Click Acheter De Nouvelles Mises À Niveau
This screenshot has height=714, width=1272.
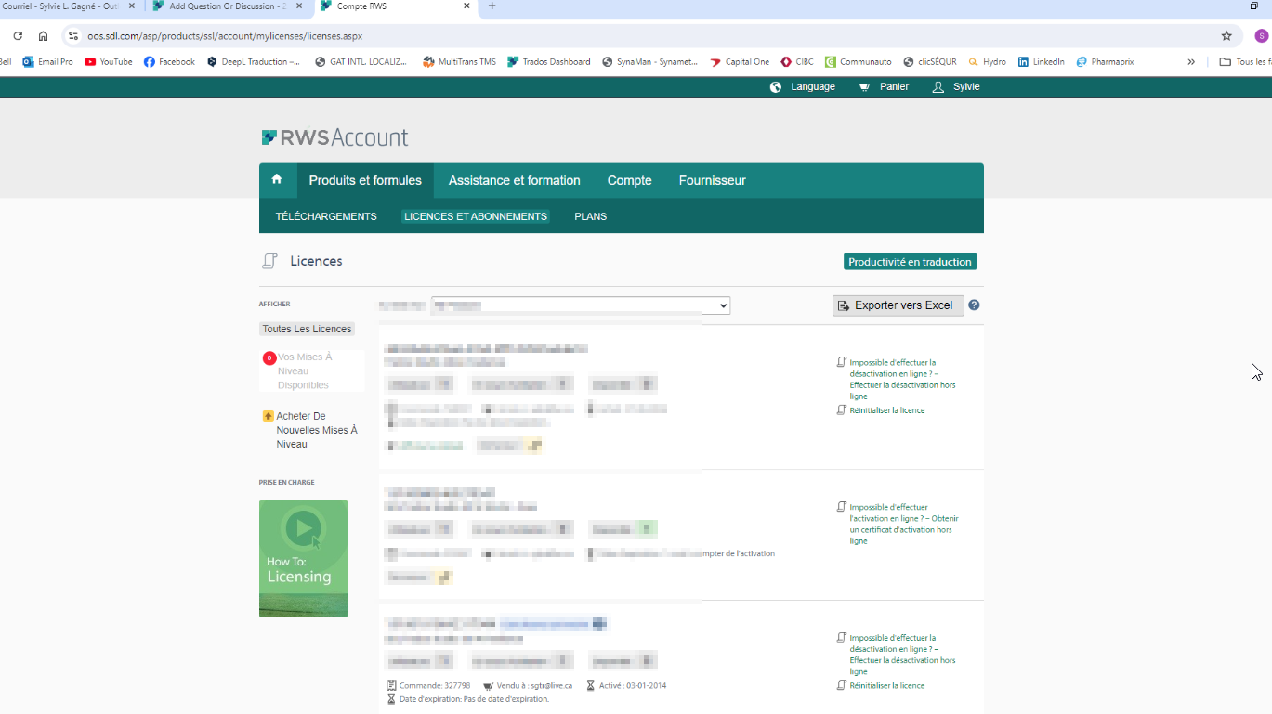coord(316,430)
